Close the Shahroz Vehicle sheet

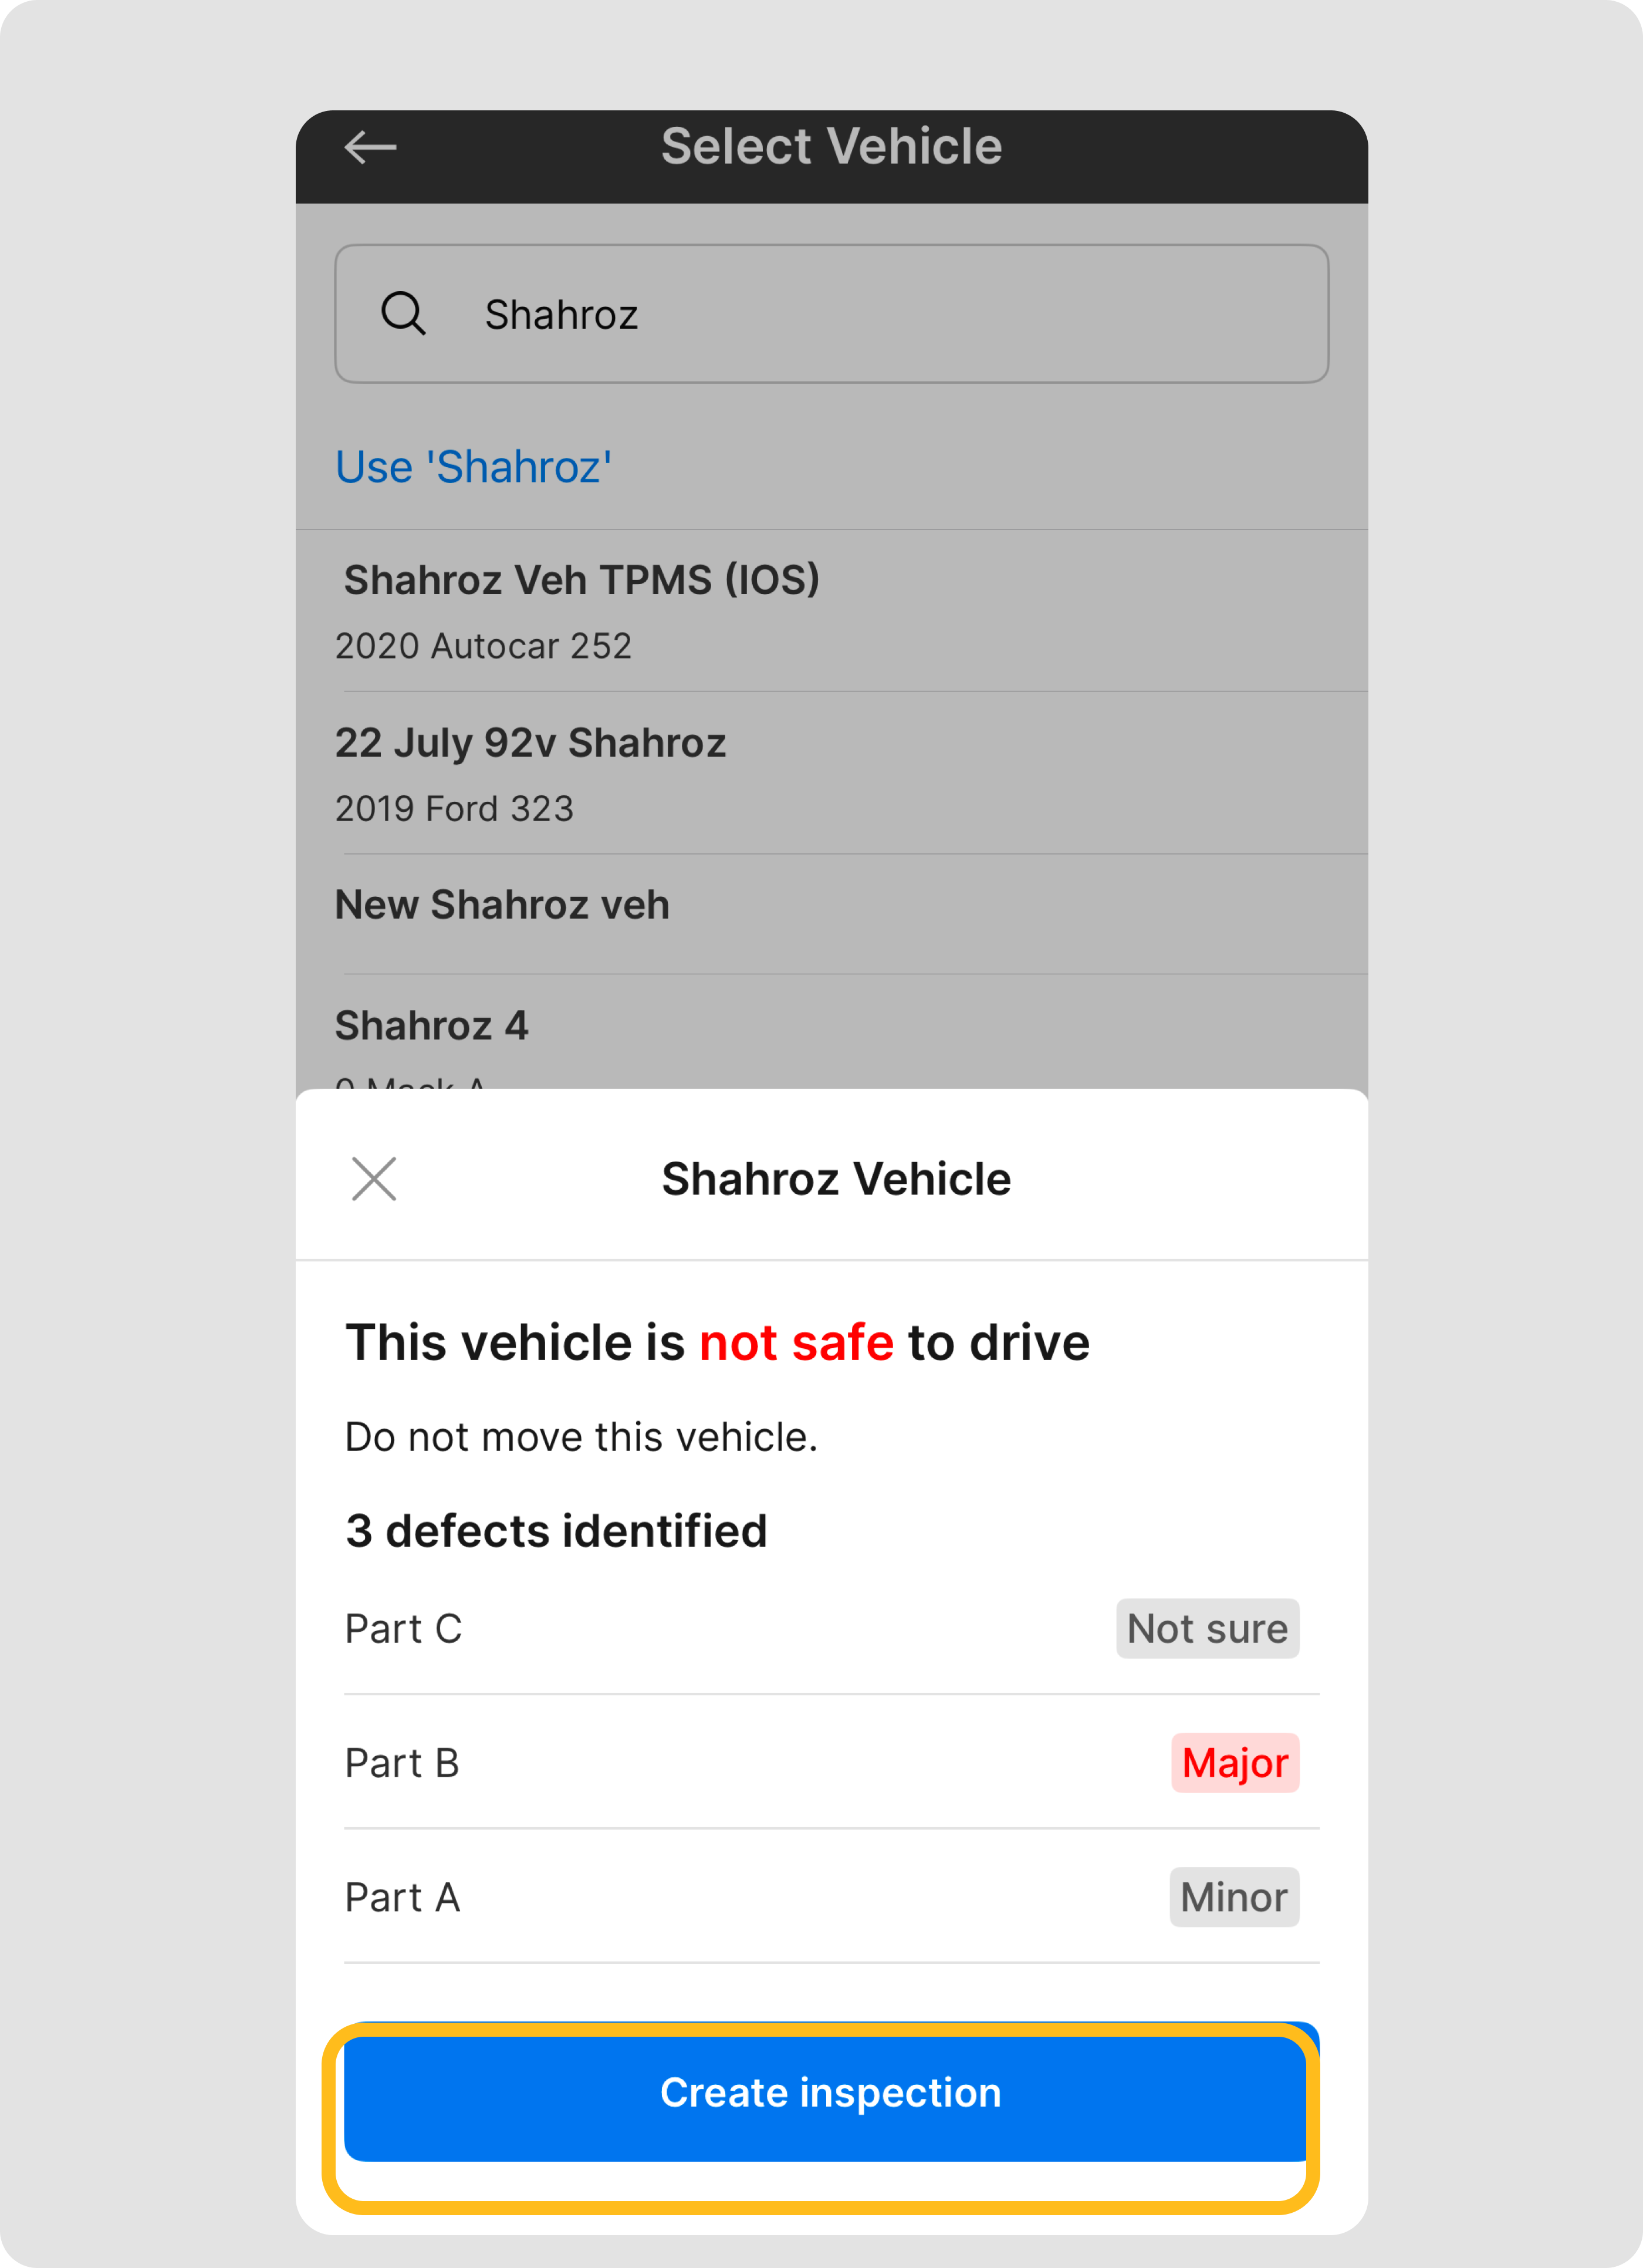[374, 1179]
